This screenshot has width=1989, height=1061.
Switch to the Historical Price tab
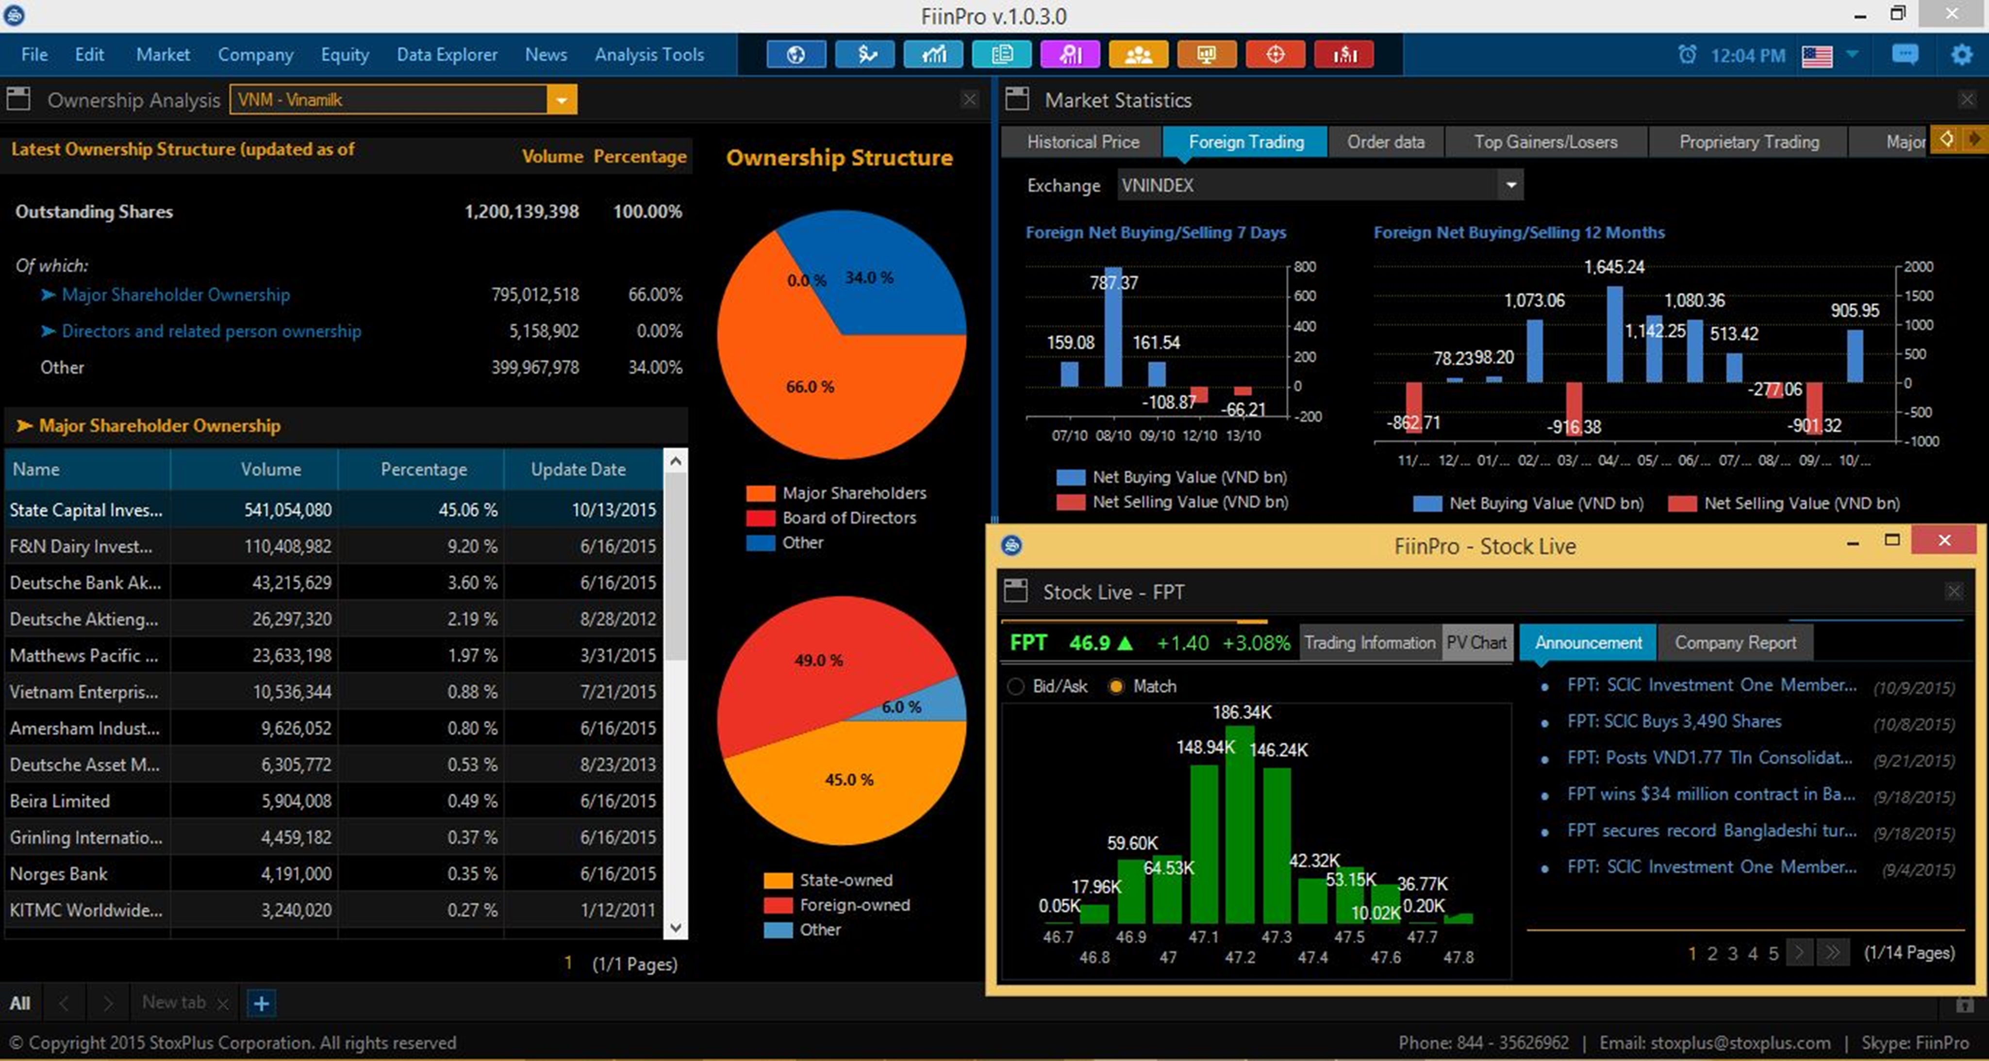click(1082, 142)
